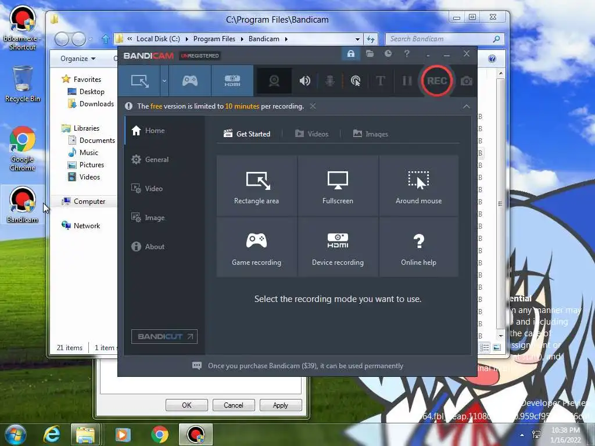Switch to Get Started tab
Image resolution: width=595 pixels, height=446 pixels.
[247, 134]
